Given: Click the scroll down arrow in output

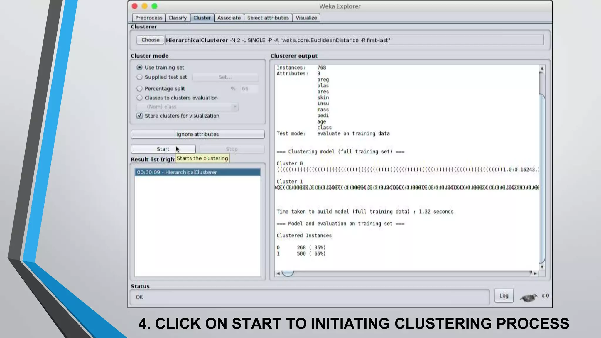Looking at the screenshot, I should pyautogui.click(x=542, y=267).
